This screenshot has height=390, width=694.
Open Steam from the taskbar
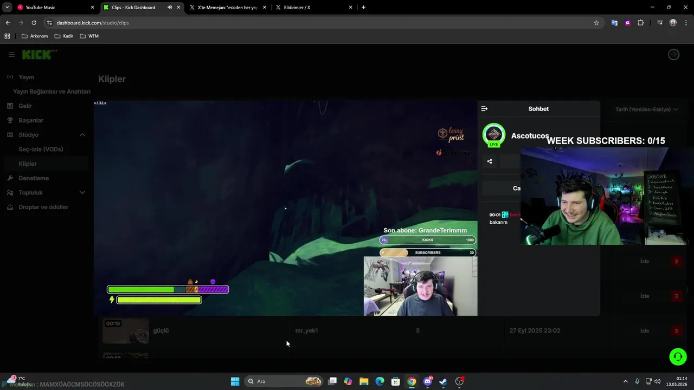(444, 381)
